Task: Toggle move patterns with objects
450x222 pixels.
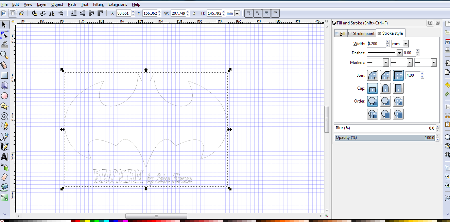Action: 275,13
